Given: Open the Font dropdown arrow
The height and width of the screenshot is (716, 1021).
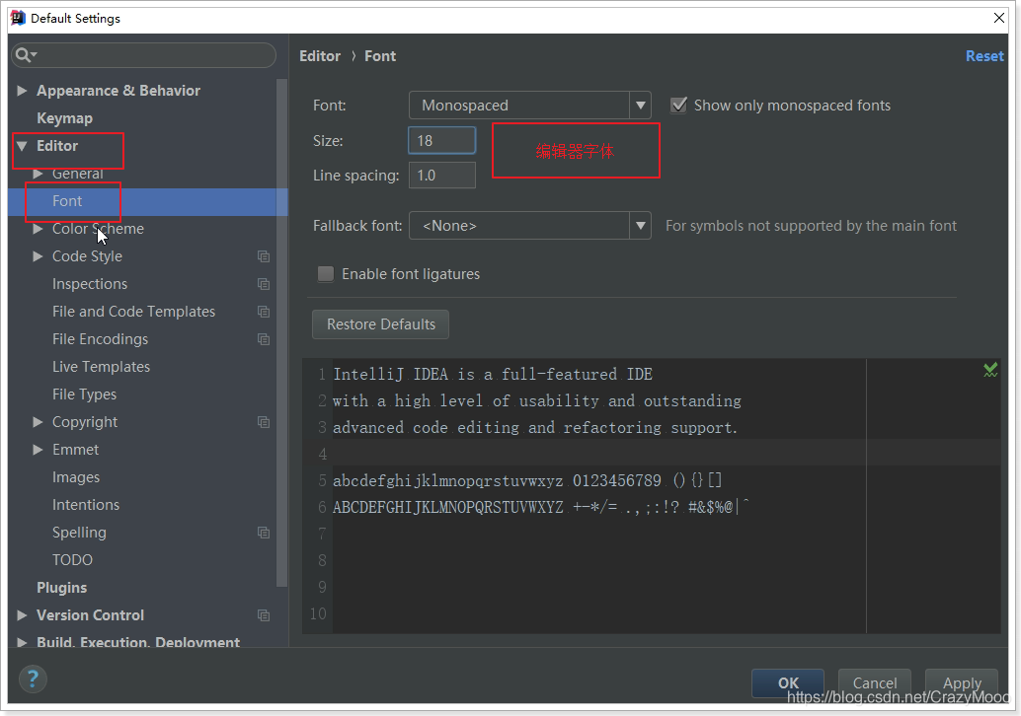Looking at the screenshot, I should [x=640, y=106].
